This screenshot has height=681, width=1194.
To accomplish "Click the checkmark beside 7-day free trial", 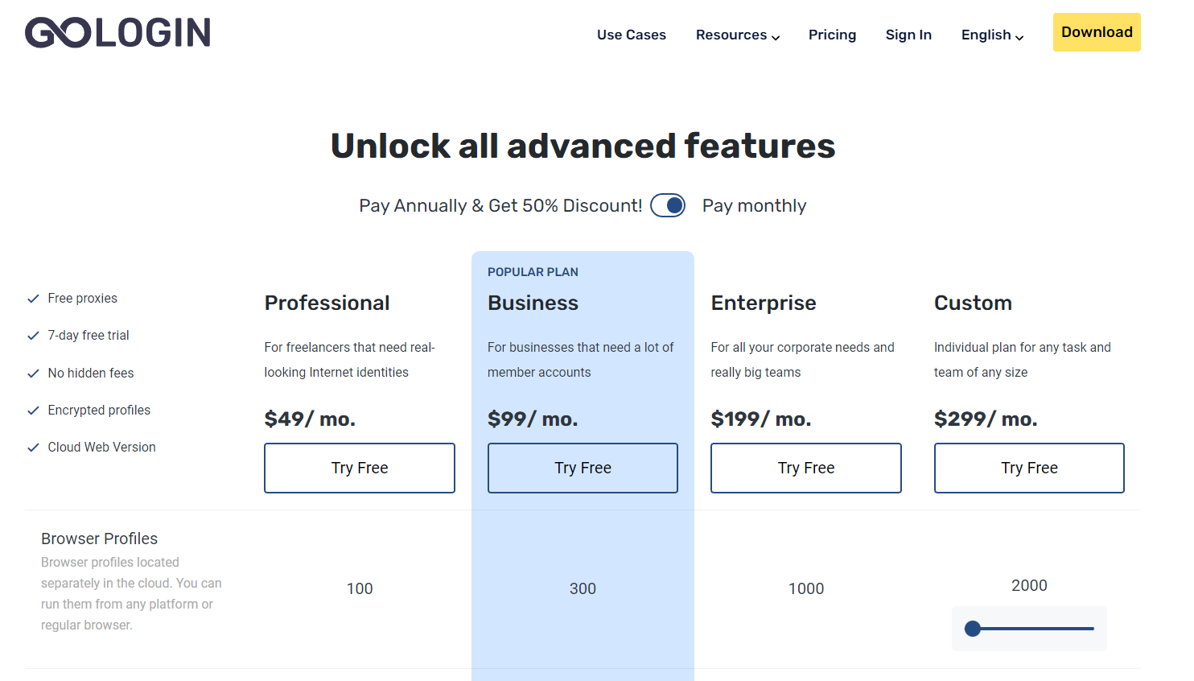I will [x=33, y=336].
